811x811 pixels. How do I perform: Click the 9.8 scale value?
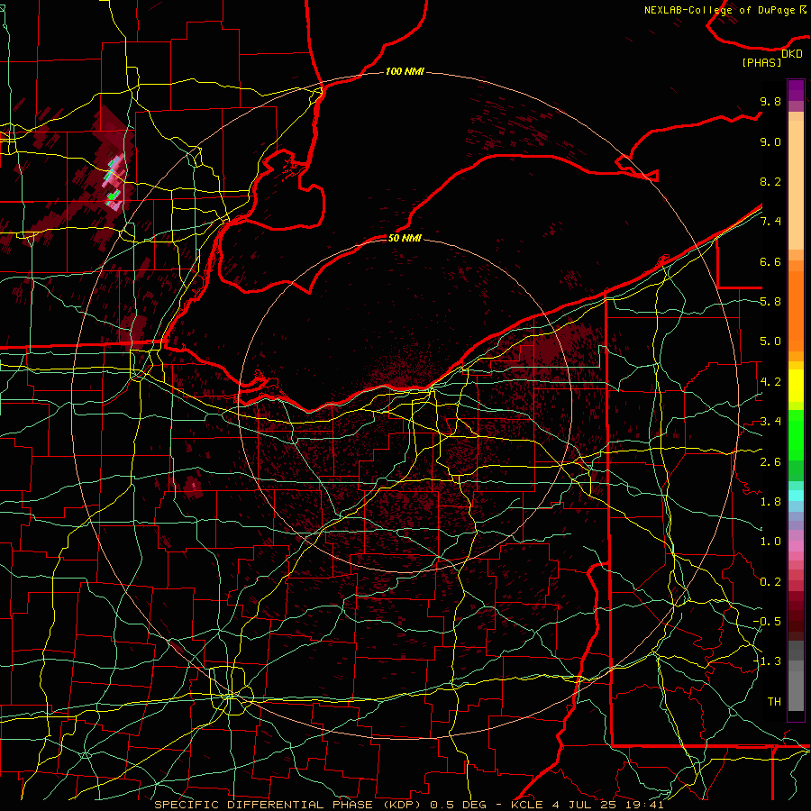tap(770, 101)
